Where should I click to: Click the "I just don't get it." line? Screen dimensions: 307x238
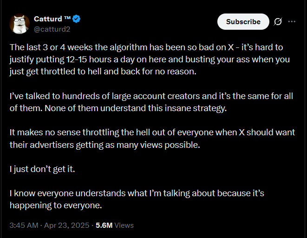[x=42, y=169]
